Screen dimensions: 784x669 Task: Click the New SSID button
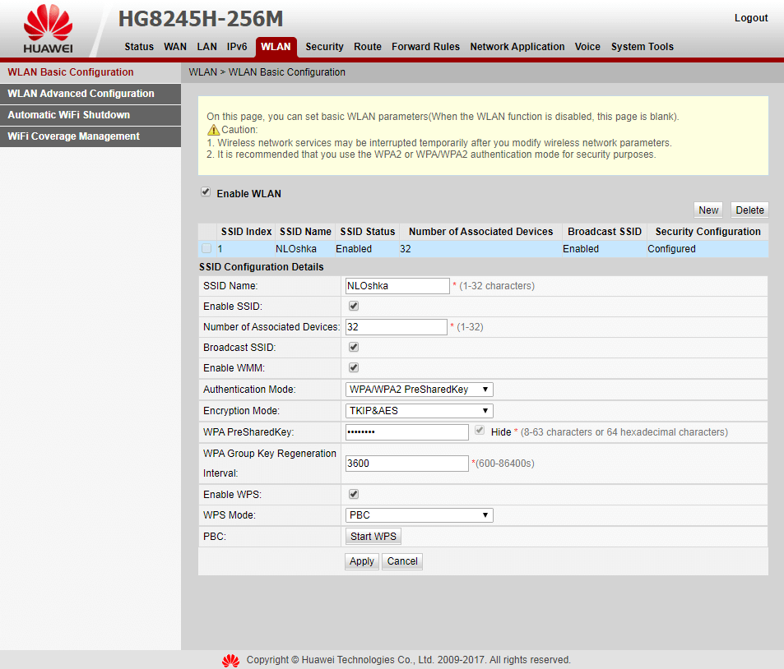pyautogui.click(x=708, y=210)
